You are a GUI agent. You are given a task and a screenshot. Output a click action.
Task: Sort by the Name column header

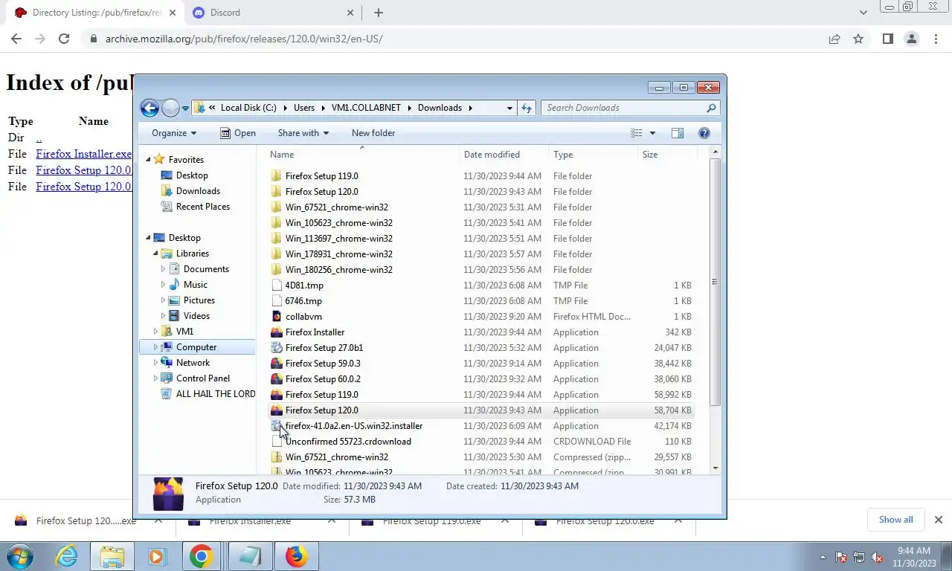pos(362,155)
